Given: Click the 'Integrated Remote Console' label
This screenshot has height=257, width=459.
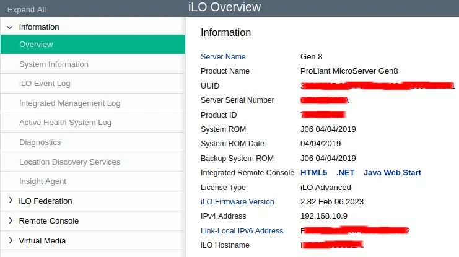Looking at the screenshot, I should (247, 173).
